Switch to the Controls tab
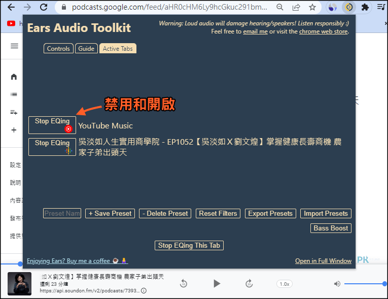388x299 pixels. pos(58,49)
